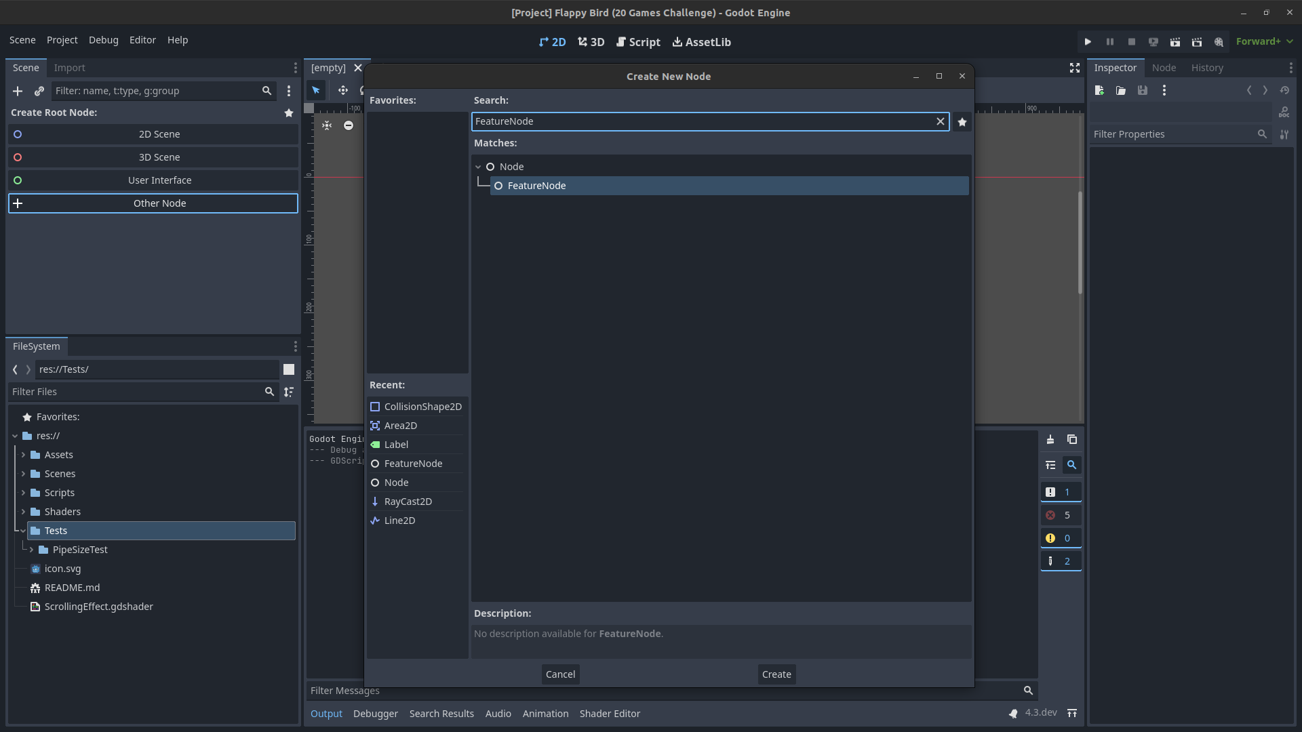Screen dimensions: 1302x732
Task: Activate the Move Mode tool
Action: [x=343, y=90]
